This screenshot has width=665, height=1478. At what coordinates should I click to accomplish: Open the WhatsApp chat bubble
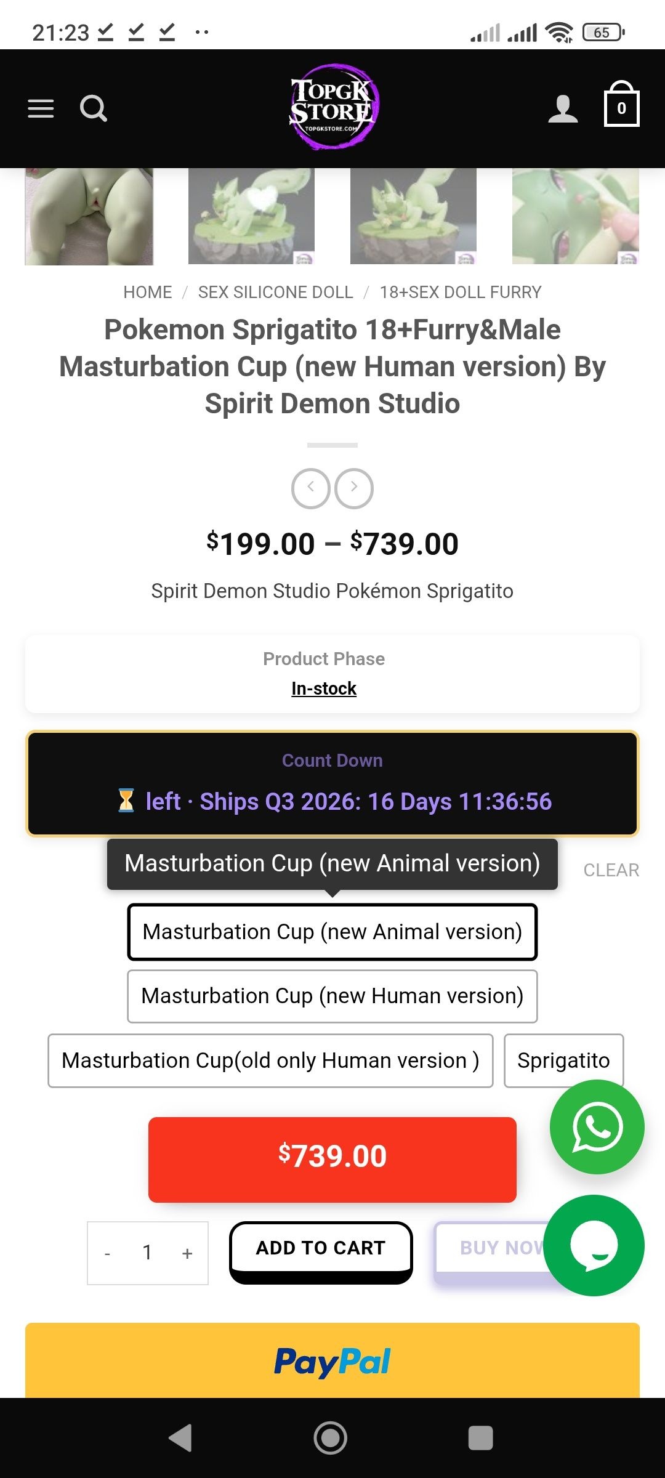[597, 1126]
